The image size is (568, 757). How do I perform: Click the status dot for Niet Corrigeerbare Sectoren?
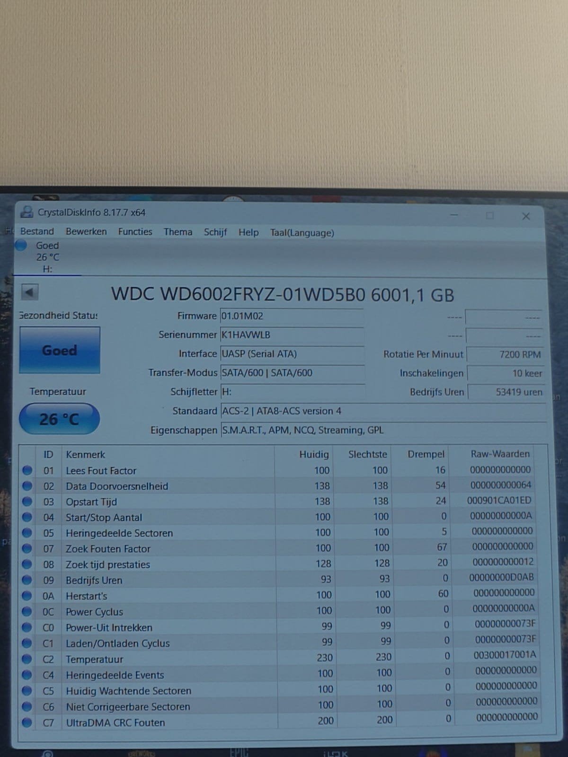click(x=27, y=706)
